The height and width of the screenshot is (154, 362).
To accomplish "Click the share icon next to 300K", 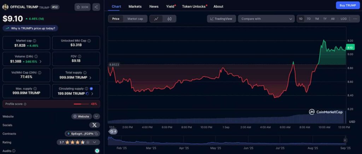I will tap(96, 7).
